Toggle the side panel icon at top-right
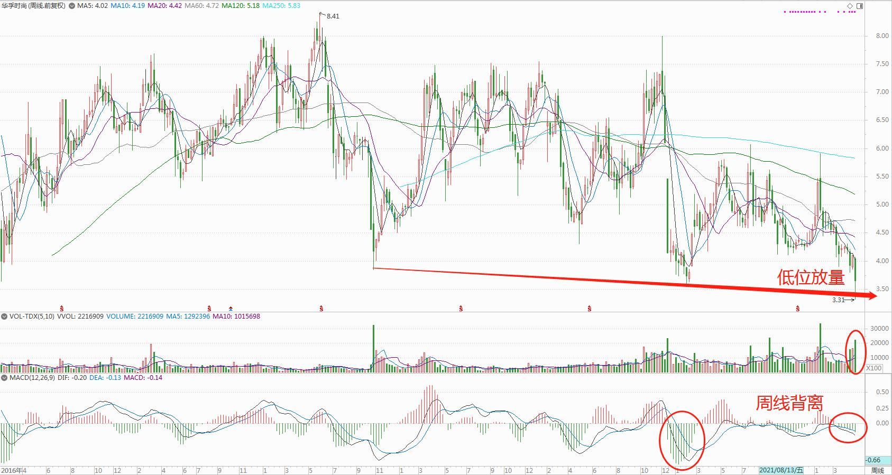 (859, 6)
